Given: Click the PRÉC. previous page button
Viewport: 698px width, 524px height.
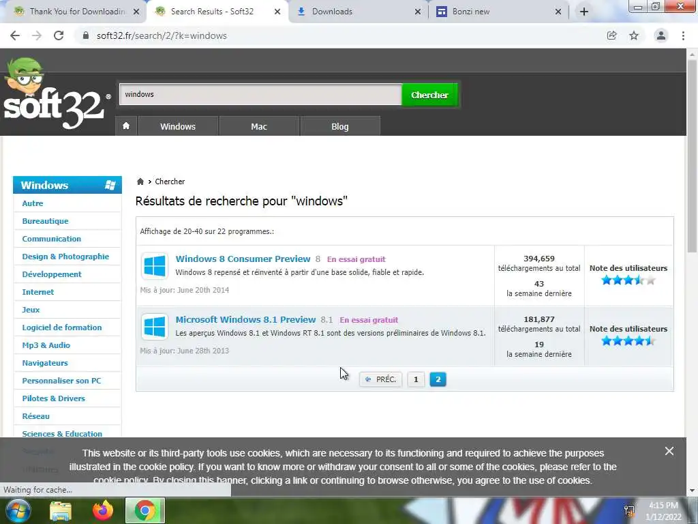Looking at the screenshot, I should [380, 379].
